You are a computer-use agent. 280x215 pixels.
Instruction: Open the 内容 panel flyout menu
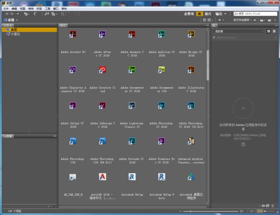pos(207,25)
